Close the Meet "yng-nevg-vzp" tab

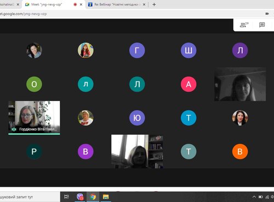tap(81, 4)
